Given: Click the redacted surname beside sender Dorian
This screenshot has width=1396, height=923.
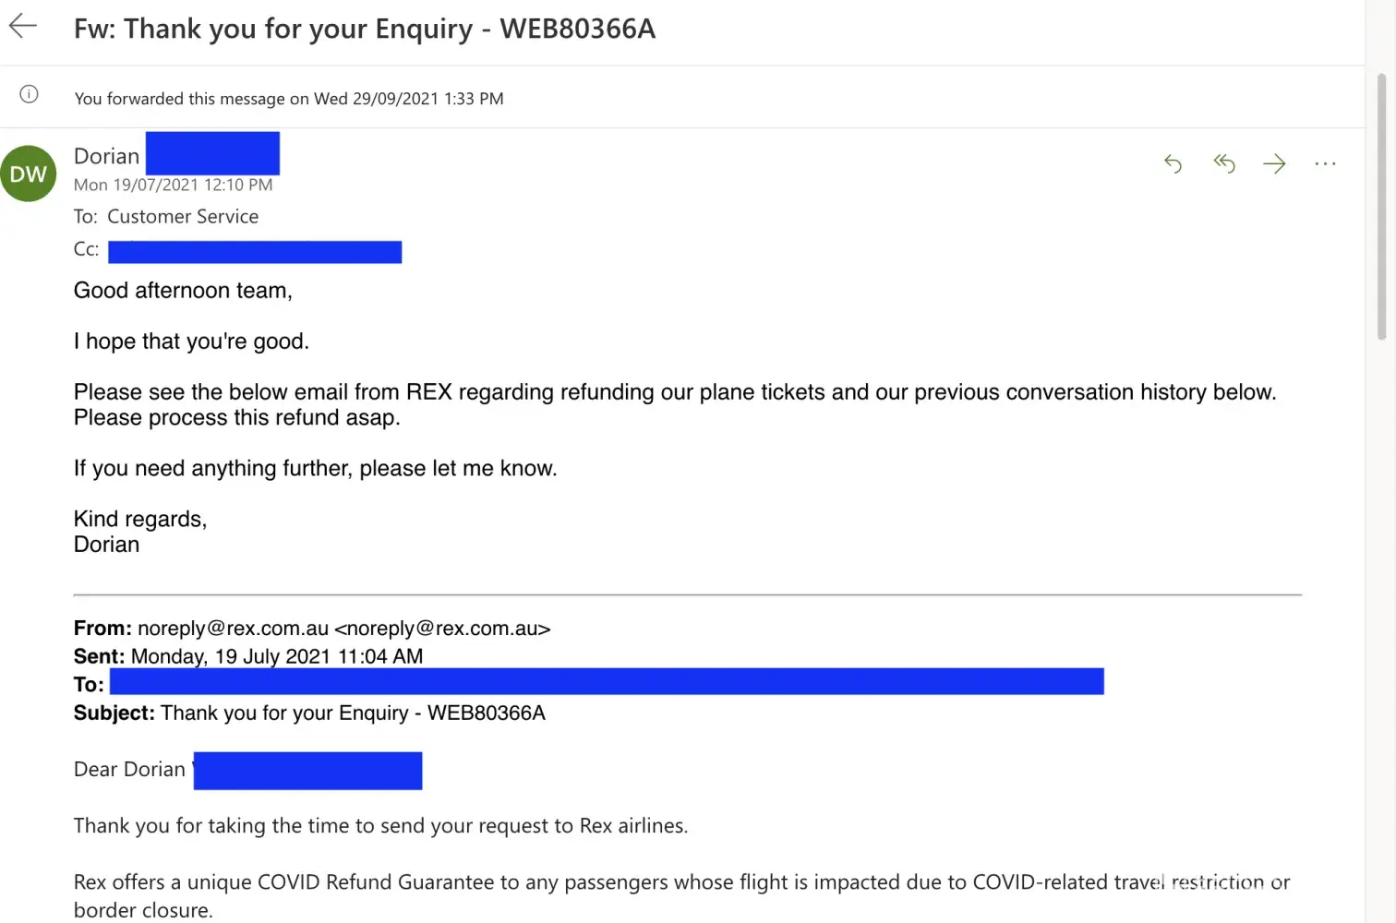Looking at the screenshot, I should point(212,153).
